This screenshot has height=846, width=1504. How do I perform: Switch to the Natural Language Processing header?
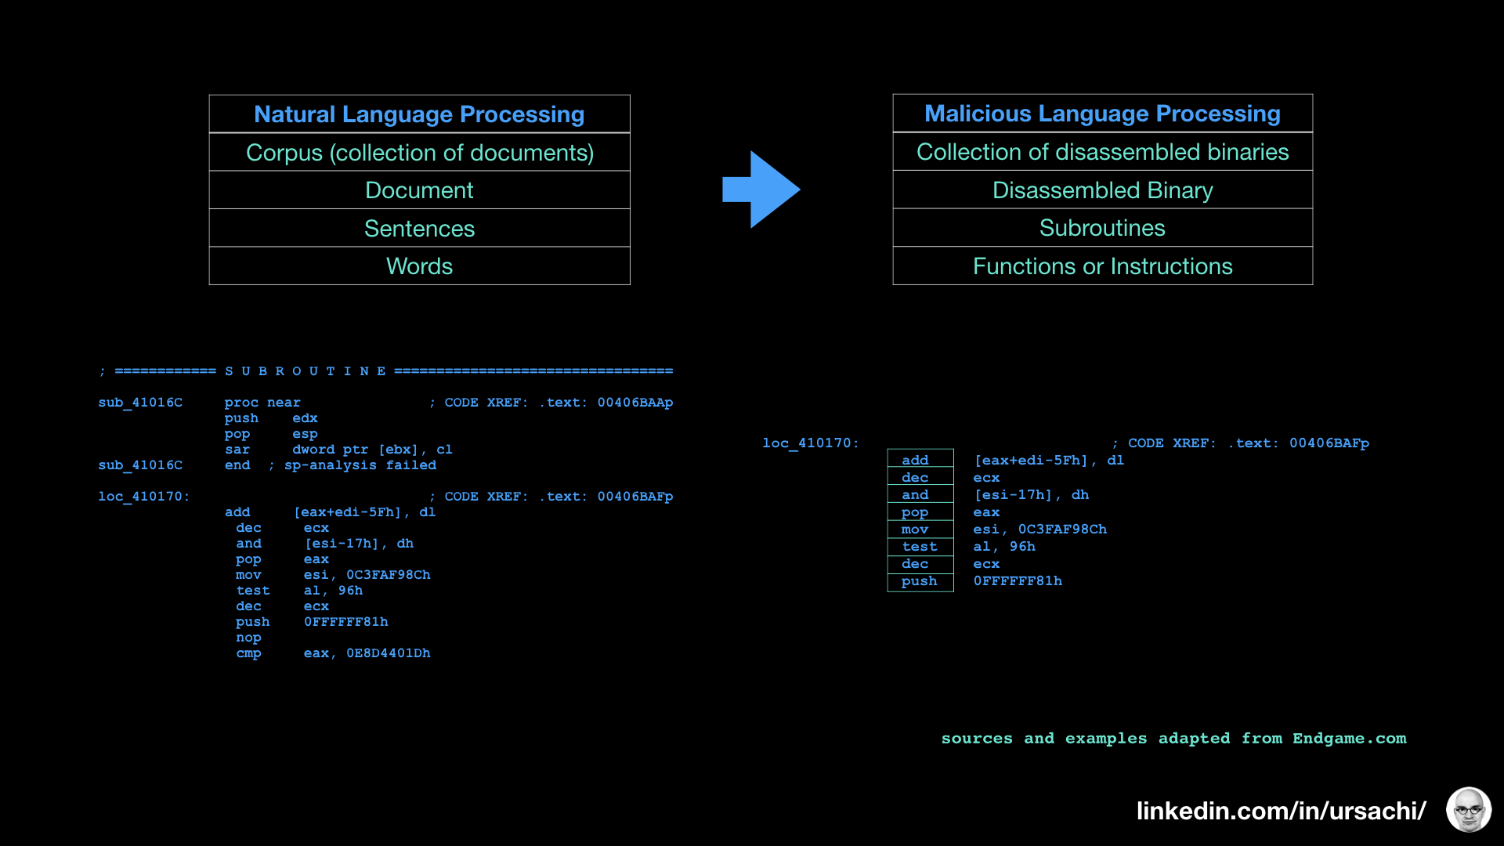coord(419,114)
